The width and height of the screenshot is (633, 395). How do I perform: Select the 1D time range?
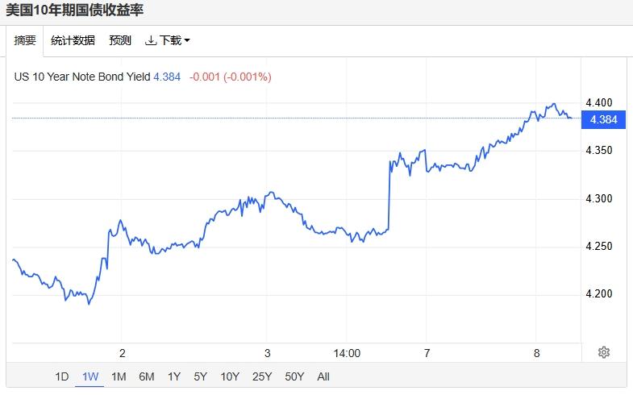(62, 376)
